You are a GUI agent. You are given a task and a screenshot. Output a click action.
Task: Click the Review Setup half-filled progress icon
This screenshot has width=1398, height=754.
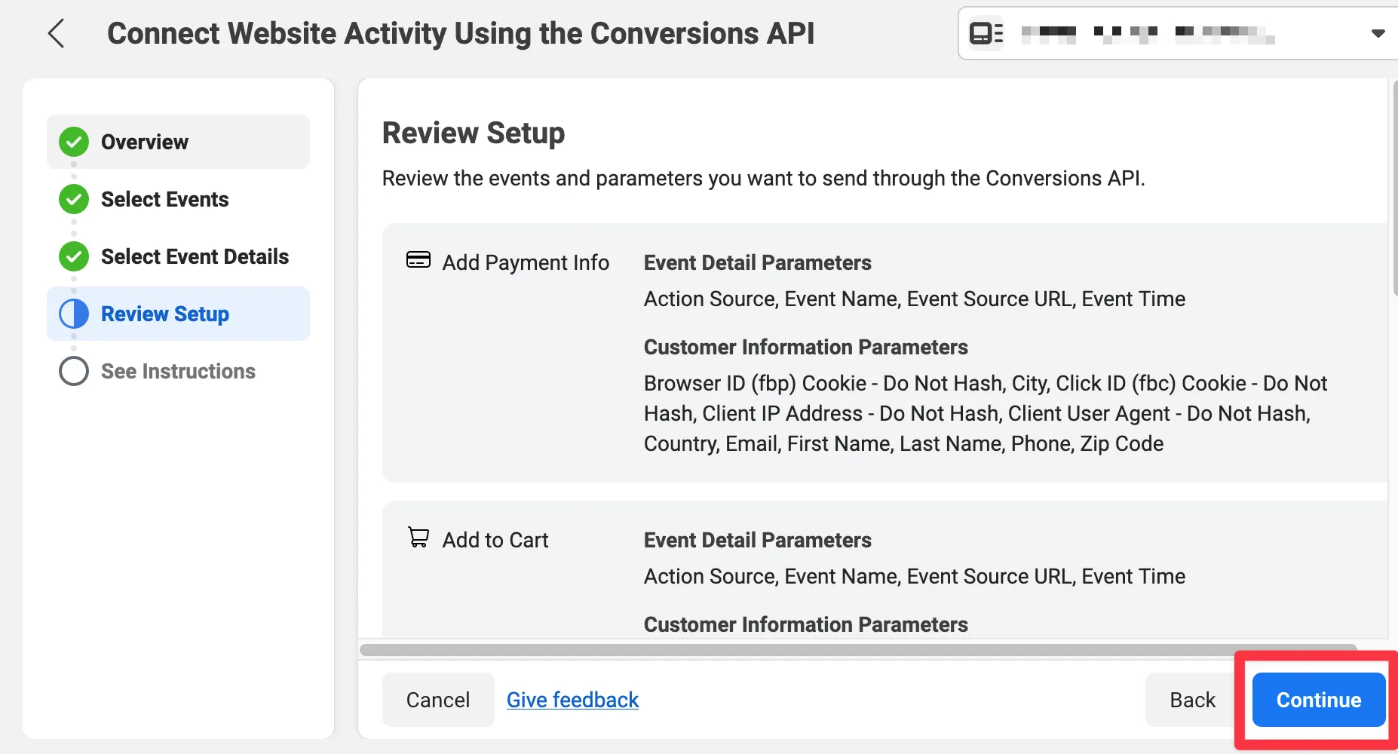74,314
